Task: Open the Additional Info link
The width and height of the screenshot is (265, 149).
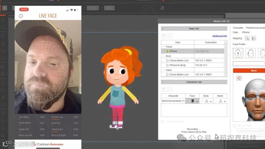Action: [x=219, y=36]
